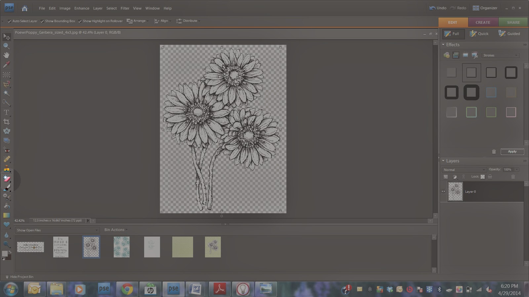The height and width of the screenshot is (297, 529).
Task: Select the Magic Wand tool
Action: 6,93
